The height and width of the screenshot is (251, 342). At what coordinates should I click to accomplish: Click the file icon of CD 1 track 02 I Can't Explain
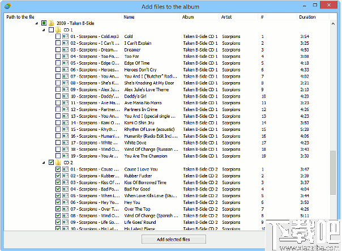[x=65, y=43]
